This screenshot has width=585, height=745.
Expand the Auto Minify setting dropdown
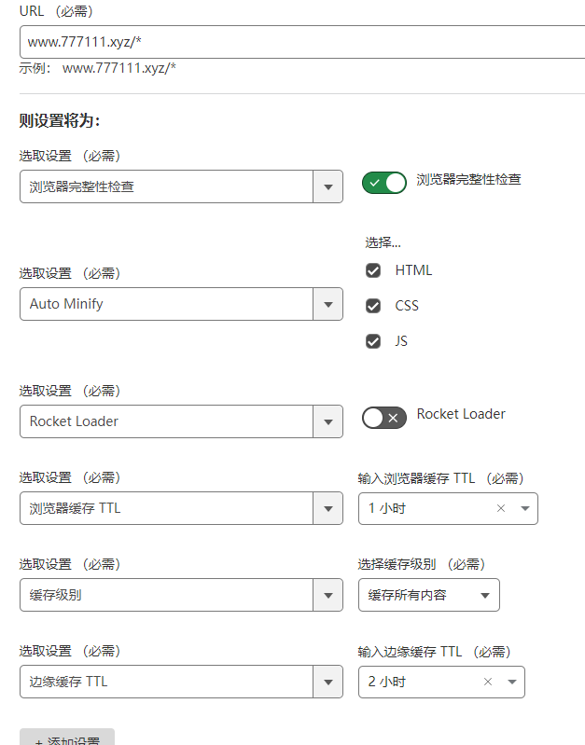327,304
